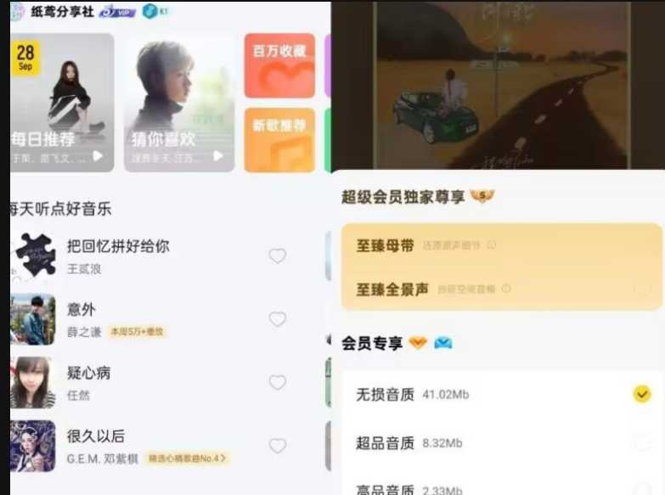The width and height of the screenshot is (665, 495).
Task: Choose 高品音质 quality option
Action: [x=501, y=488]
